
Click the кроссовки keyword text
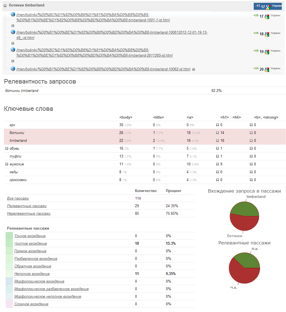click(x=18, y=180)
